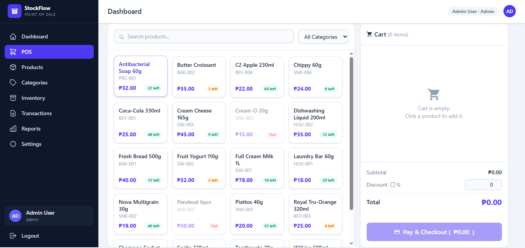Image resolution: width=525 pixels, height=248 pixels.
Task: Click the out-of-stock Pandesal 6pcs card
Action: (x=199, y=214)
